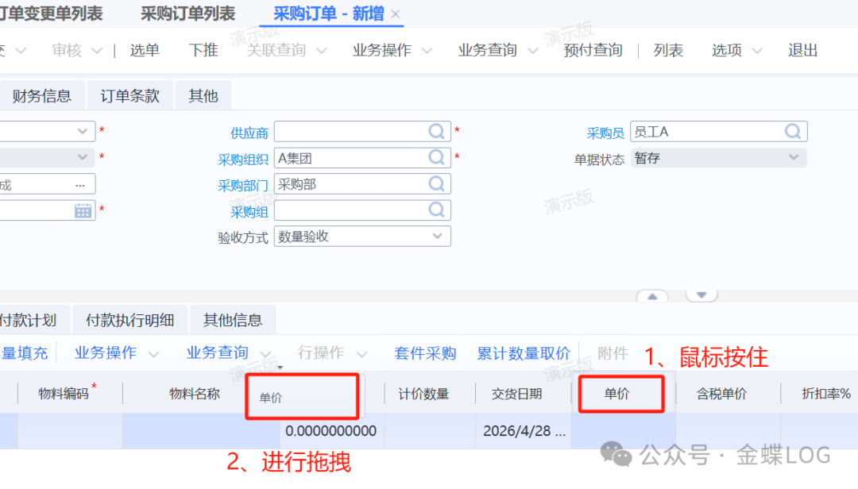The image size is (858, 489).
Task: Switch to 采购订单列表 tab
Action: pos(187,13)
